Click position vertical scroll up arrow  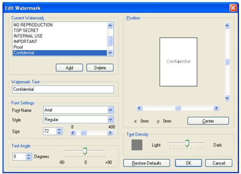coord(227,26)
